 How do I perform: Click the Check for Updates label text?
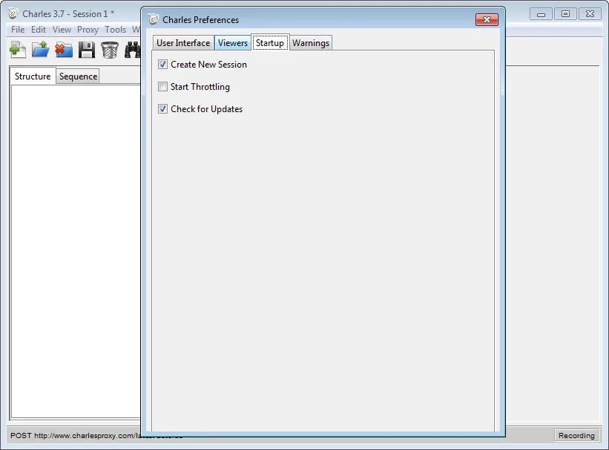pos(207,109)
